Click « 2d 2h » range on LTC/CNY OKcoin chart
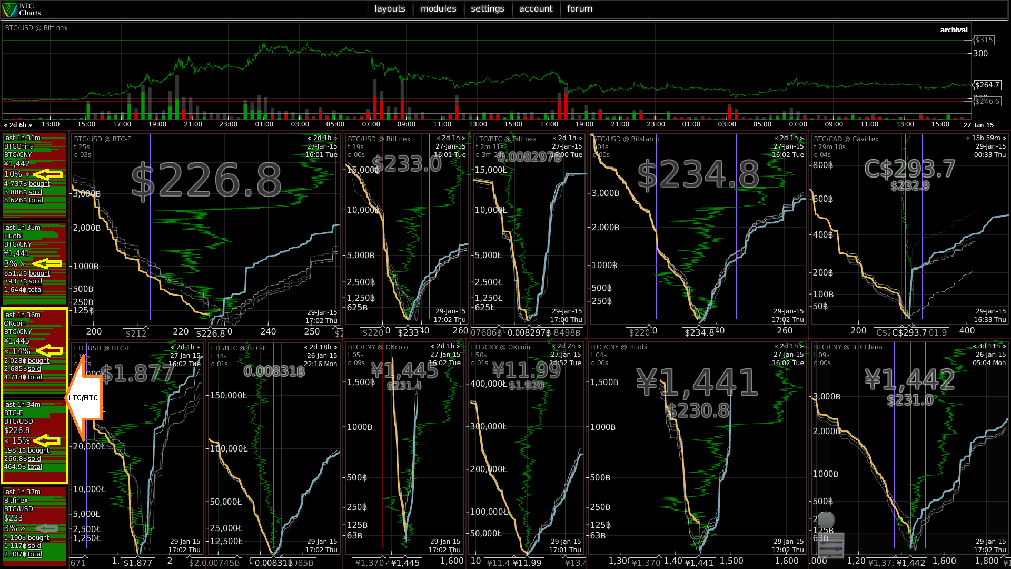 click(x=566, y=346)
